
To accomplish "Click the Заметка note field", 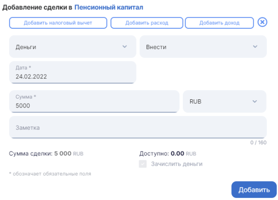I will pyautogui.click(x=138, y=128).
